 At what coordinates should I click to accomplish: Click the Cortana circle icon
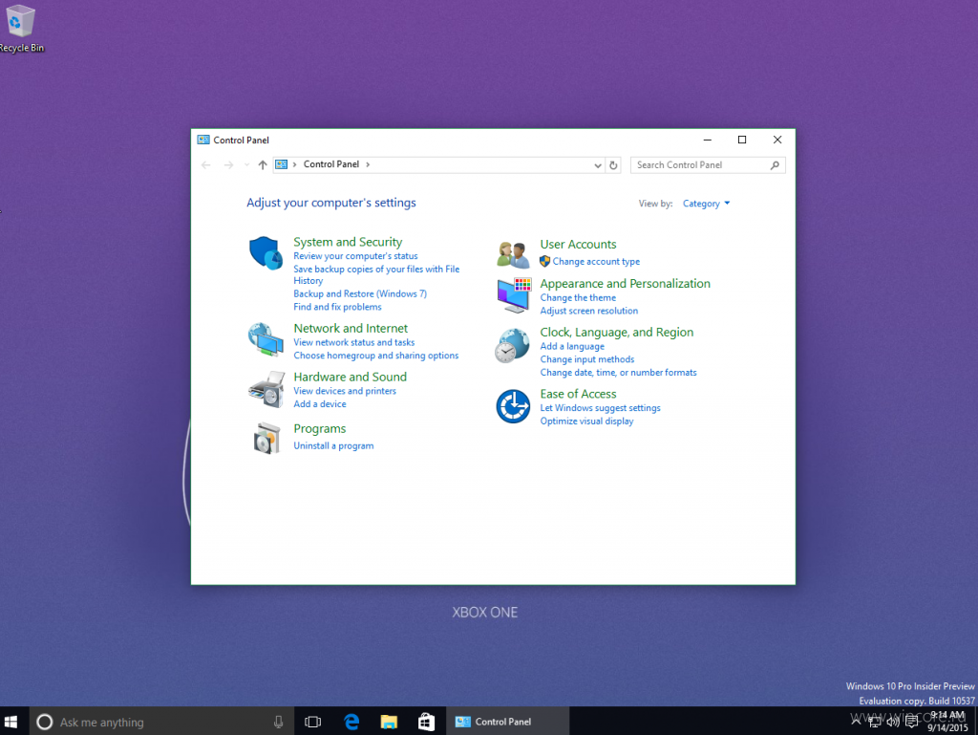44,722
